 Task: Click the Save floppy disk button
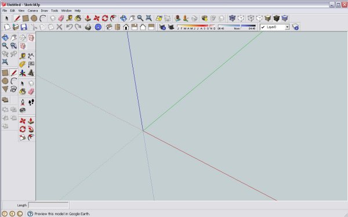[x=24, y=27]
